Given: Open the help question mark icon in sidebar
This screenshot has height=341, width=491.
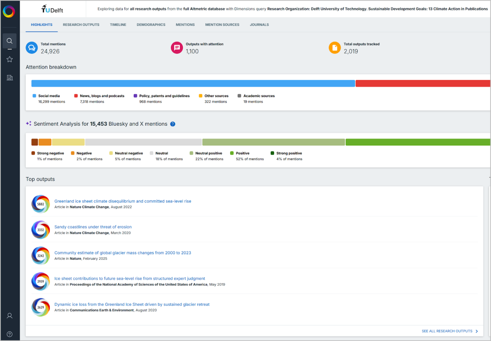Looking at the screenshot, I should click(x=10, y=334).
